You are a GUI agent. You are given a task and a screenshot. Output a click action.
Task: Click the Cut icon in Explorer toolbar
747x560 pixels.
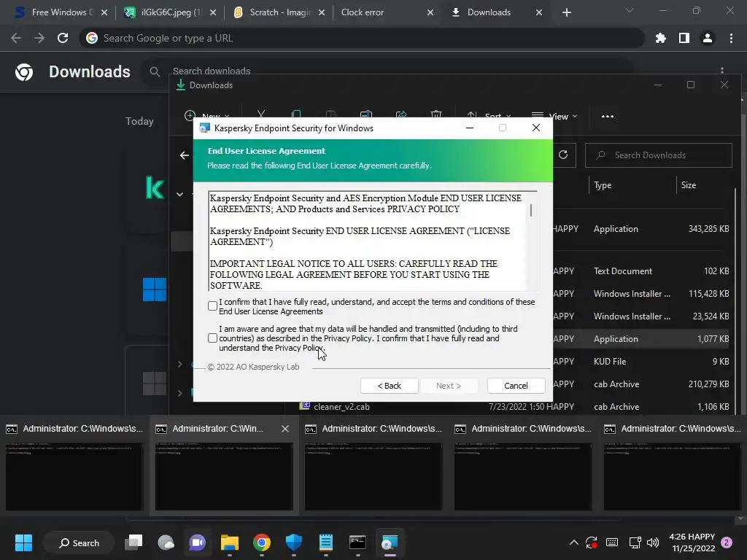(x=261, y=114)
